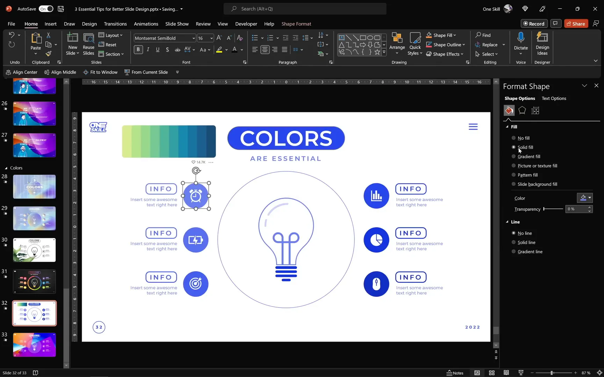
Task: Click the Cut scissors icon
Action: point(49,35)
